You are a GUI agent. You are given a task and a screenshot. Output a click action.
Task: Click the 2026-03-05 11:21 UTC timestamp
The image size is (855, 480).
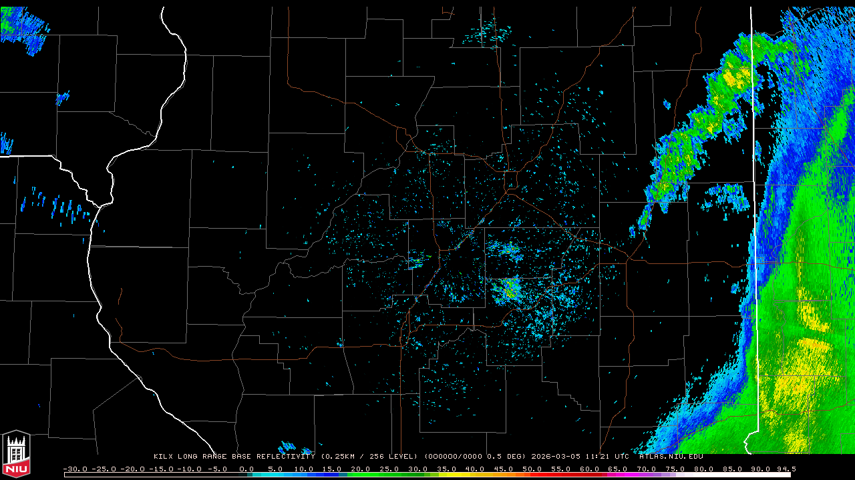tap(580, 457)
